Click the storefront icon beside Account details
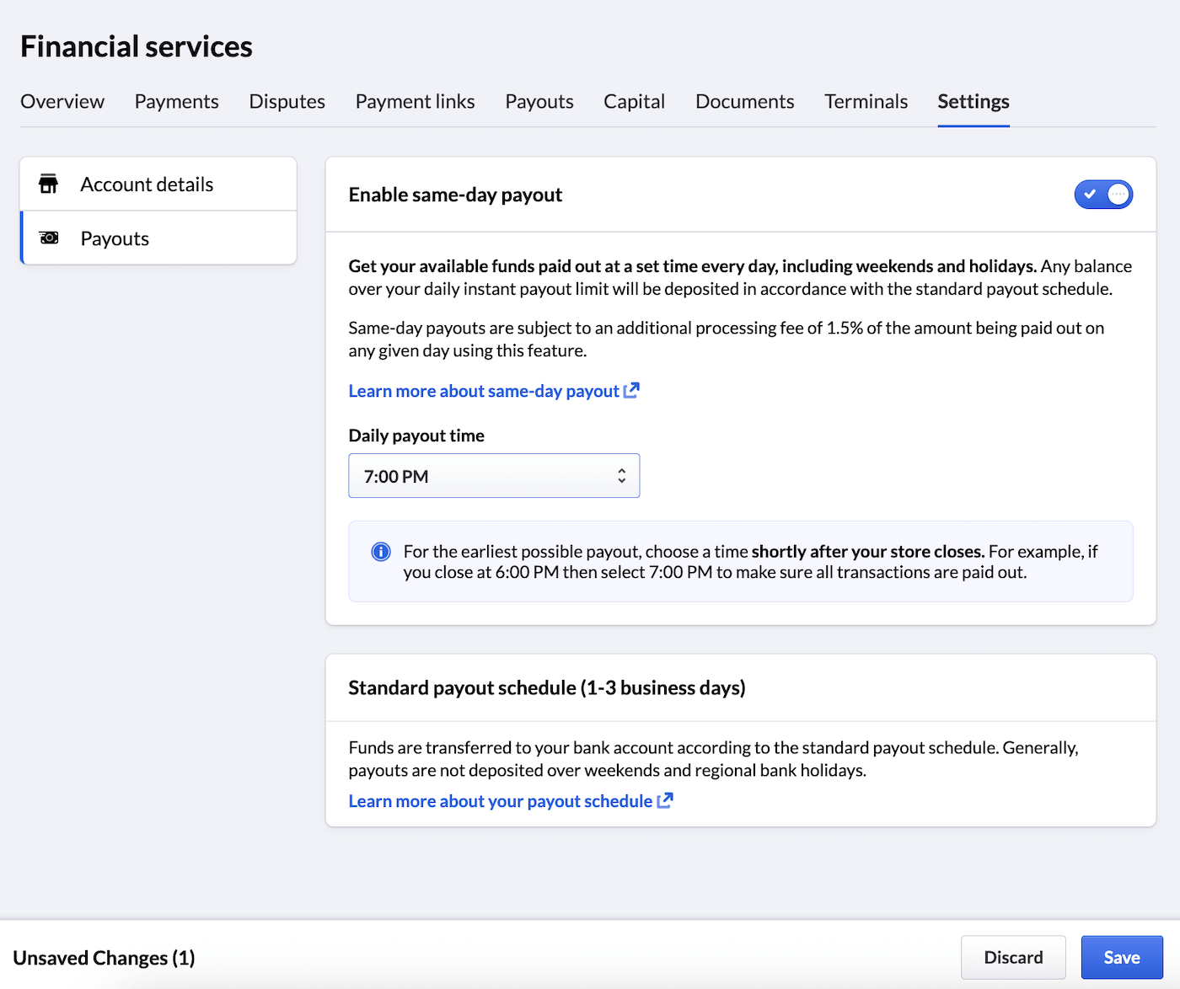The height and width of the screenshot is (989, 1180). (x=49, y=184)
